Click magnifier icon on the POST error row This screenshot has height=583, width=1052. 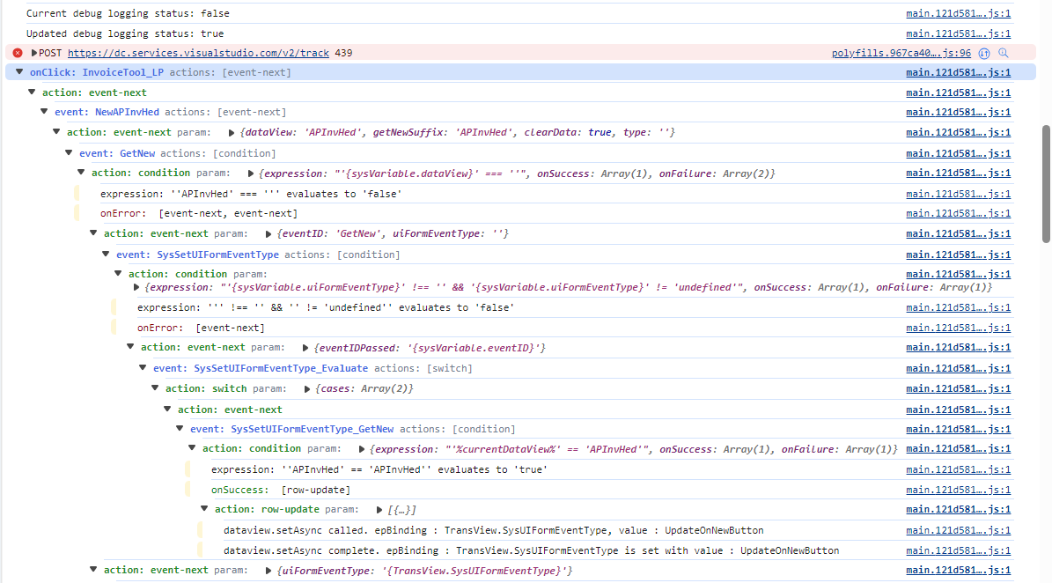(1004, 53)
